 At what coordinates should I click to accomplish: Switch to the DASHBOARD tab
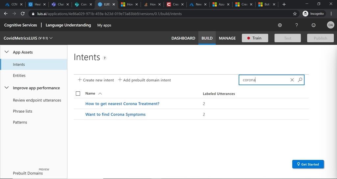coord(183,38)
